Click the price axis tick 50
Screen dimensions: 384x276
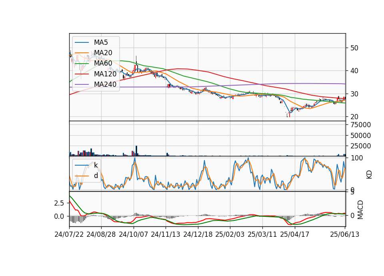[x=354, y=48]
